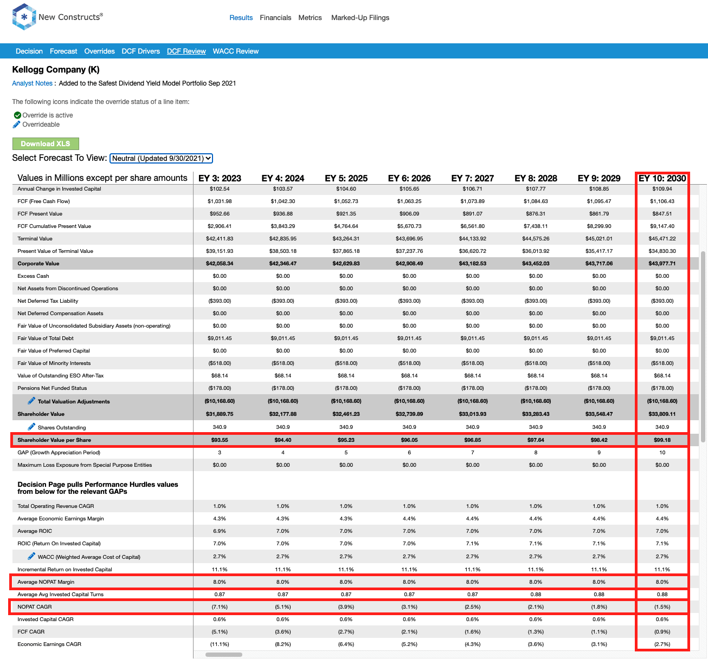The width and height of the screenshot is (708, 659).
Task: Click pencil icon for WACC row
Action: point(32,556)
